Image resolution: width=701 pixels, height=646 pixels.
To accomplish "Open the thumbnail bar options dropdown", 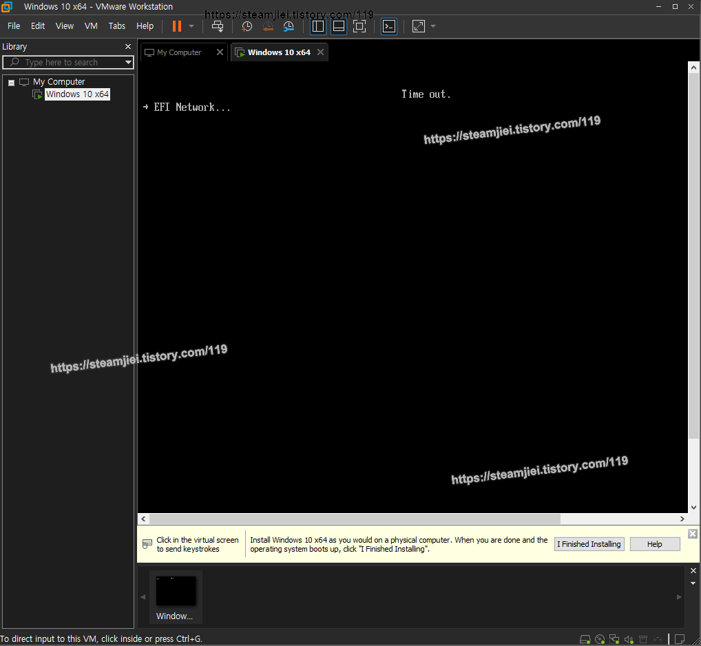I will (693, 583).
